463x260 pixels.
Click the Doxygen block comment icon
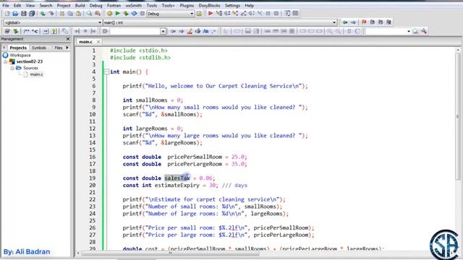click(27, 31)
